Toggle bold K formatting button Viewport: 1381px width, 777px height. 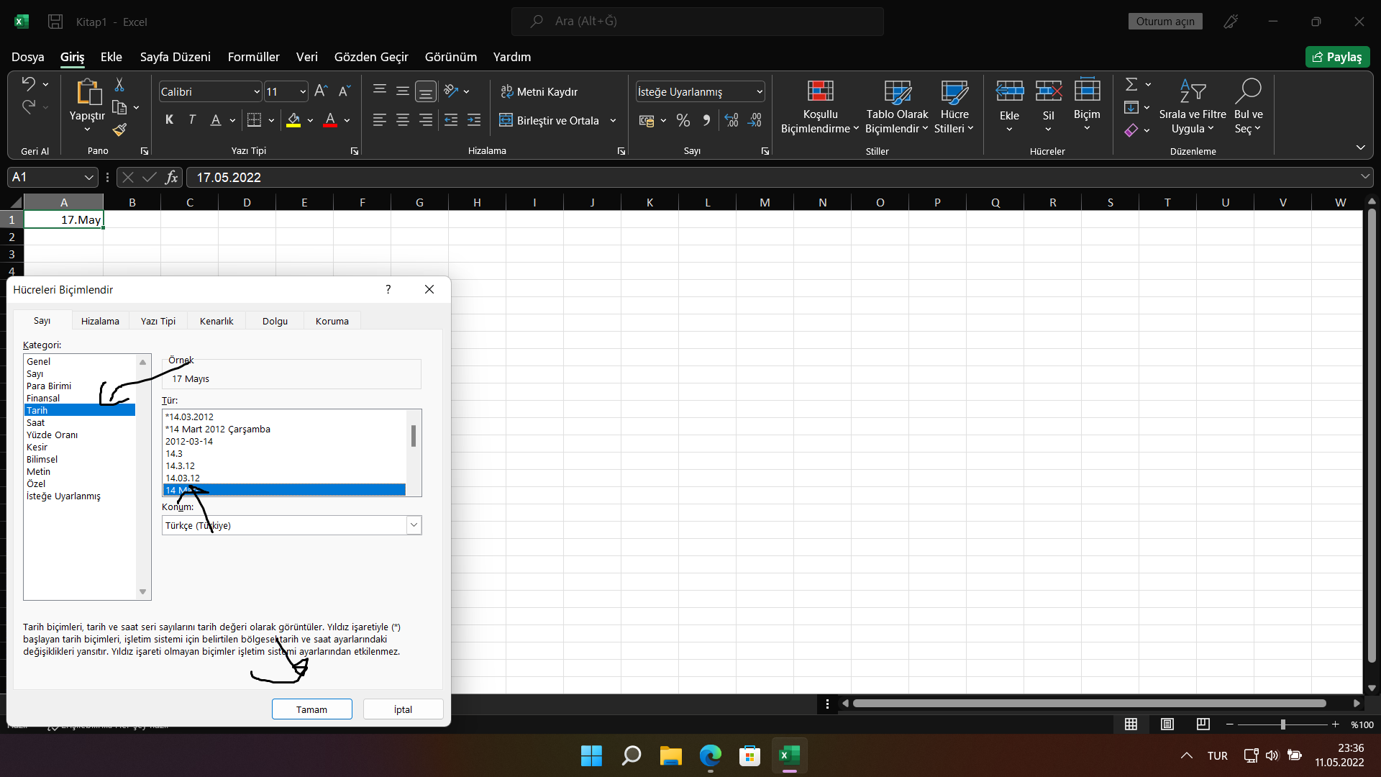(x=169, y=120)
